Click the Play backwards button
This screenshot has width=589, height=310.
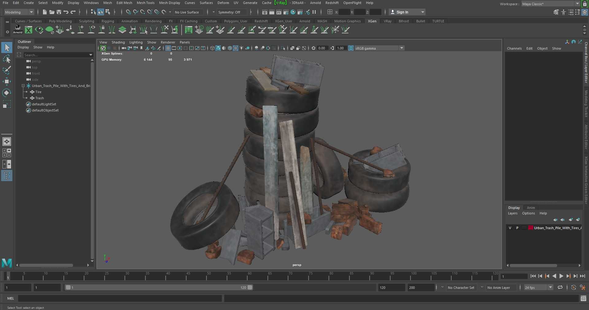tap(554, 276)
